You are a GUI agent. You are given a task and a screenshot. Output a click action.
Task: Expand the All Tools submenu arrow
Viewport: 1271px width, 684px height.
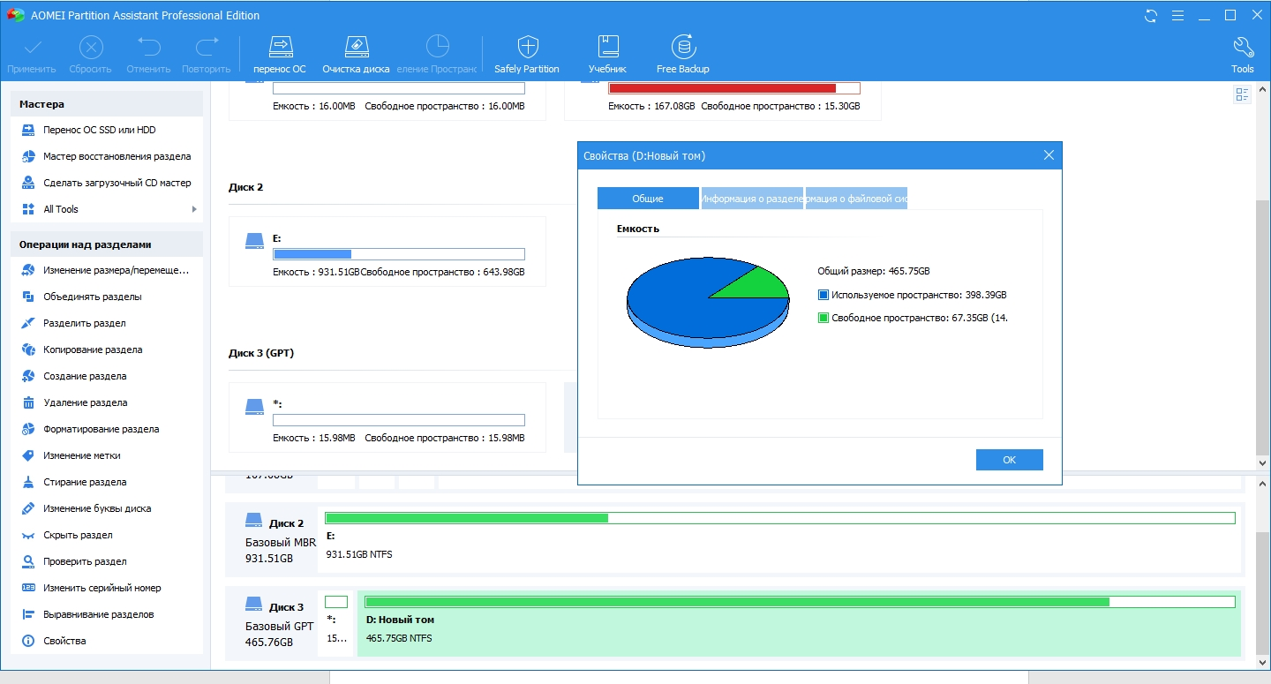coord(193,209)
